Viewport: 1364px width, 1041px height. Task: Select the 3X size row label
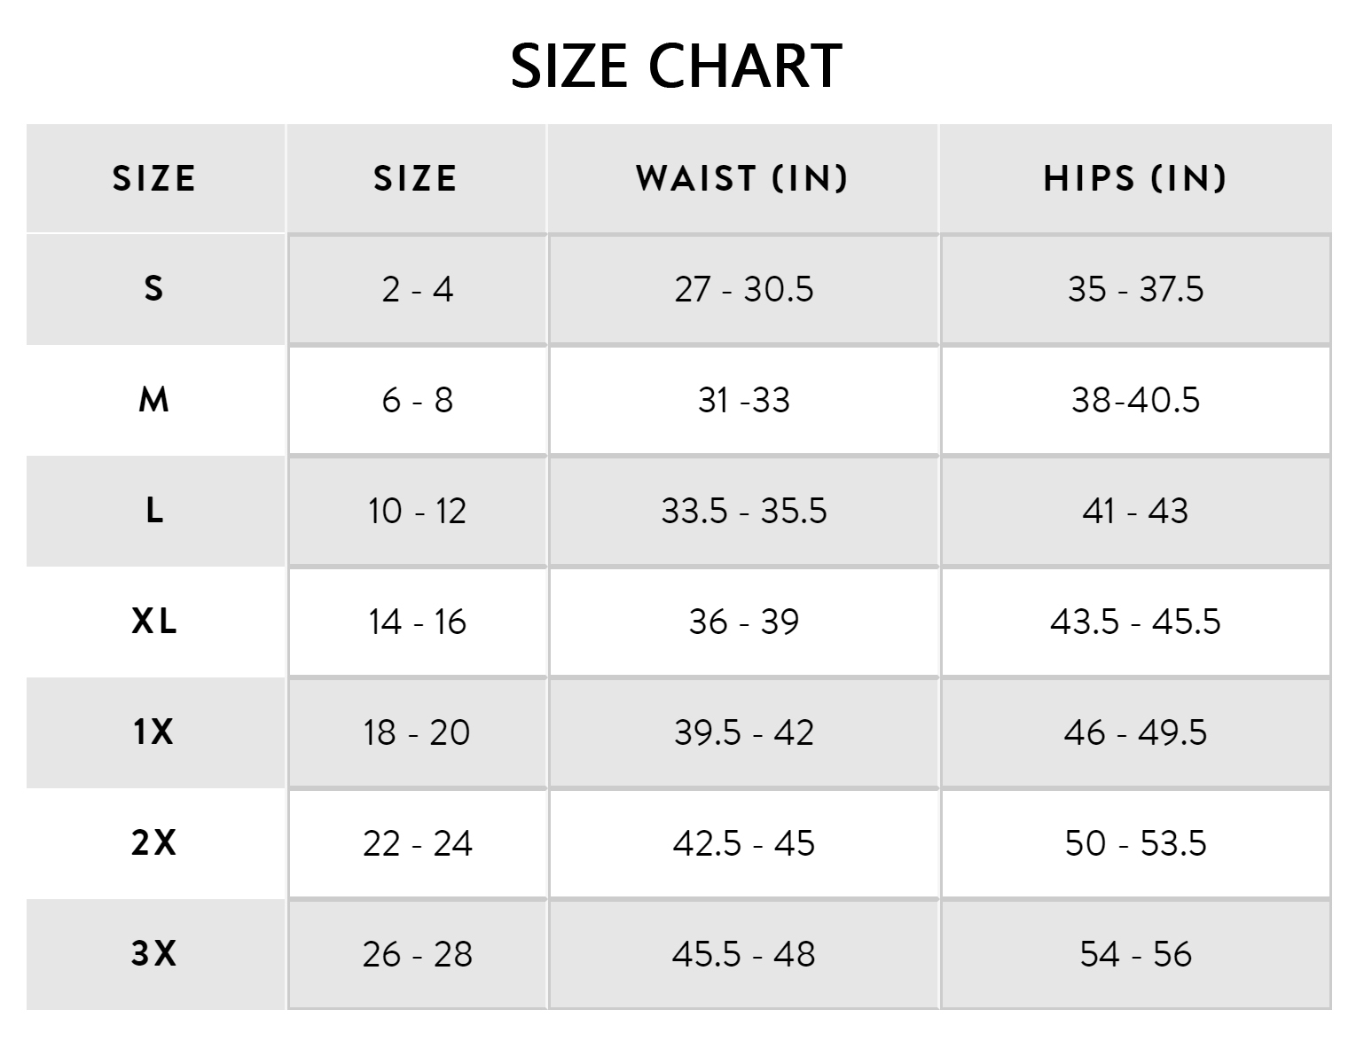click(x=154, y=953)
